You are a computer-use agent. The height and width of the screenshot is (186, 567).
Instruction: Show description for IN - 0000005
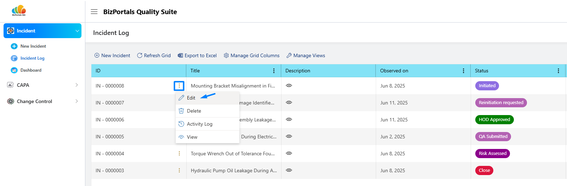(289, 136)
